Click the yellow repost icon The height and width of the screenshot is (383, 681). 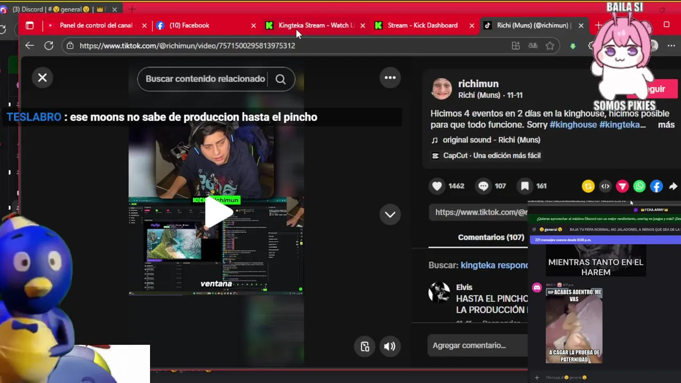point(588,186)
